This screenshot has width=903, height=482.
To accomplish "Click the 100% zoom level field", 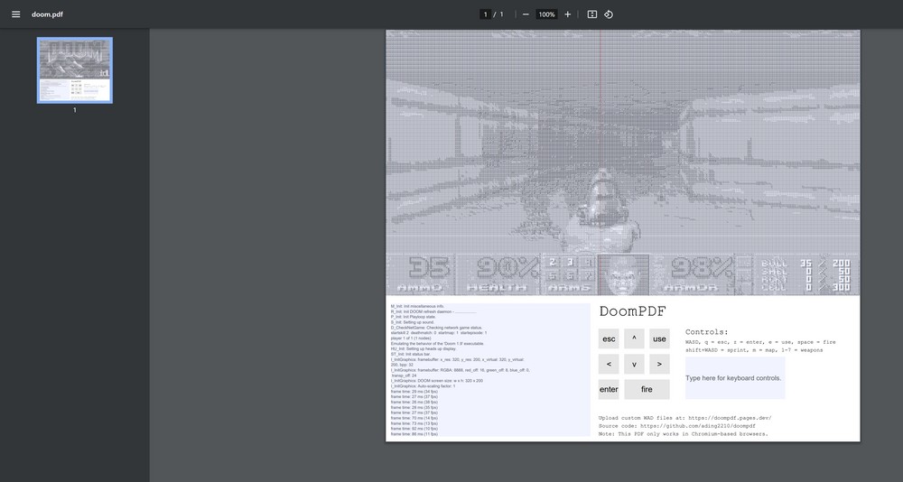I will pos(546,14).
